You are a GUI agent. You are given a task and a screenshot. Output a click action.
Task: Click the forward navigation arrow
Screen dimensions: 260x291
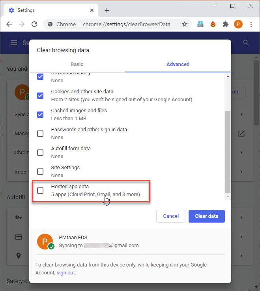coord(22,24)
